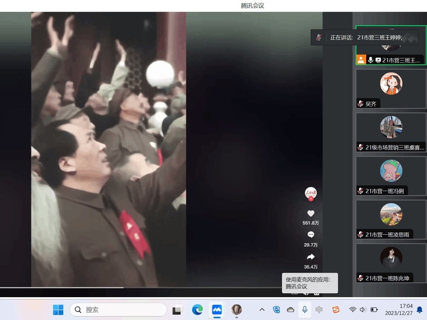
Task: Open the Windows Start menu
Action: (x=58, y=310)
